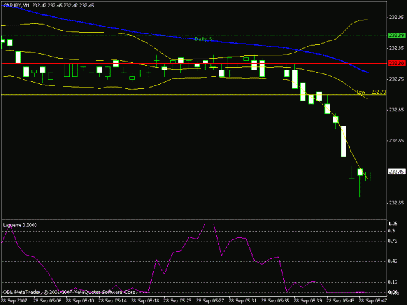Image resolution: width=407 pixels, height=305 pixels.
Task: Click the 0.45 level on Laguerre scale
Action: (393, 261)
